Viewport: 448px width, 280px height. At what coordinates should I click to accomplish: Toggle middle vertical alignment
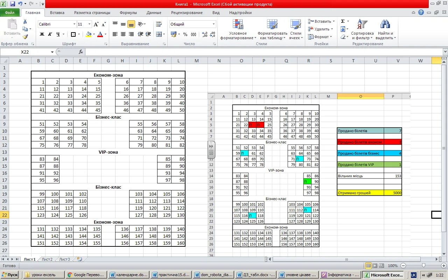click(x=123, y=24)
